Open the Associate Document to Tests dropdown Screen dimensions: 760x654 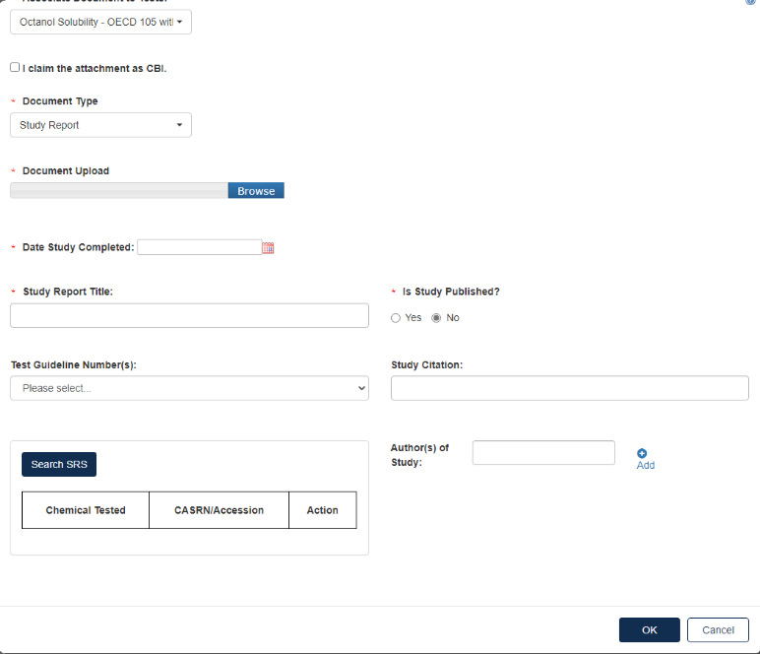click(100, 22)
